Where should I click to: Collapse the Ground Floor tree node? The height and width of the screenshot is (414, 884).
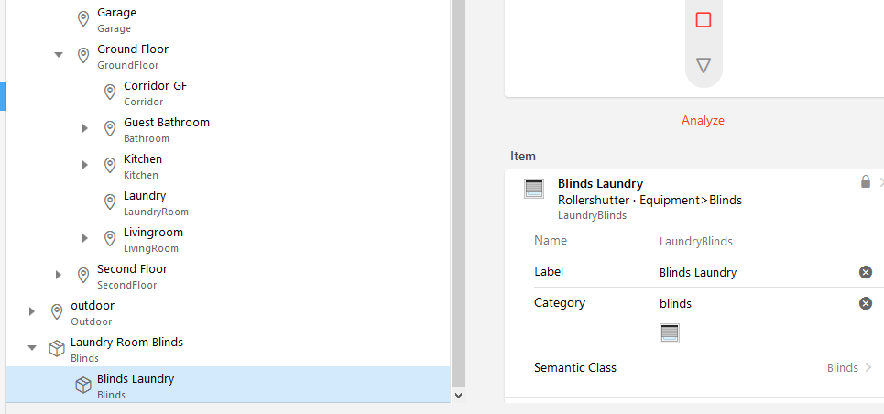(59, 55)
